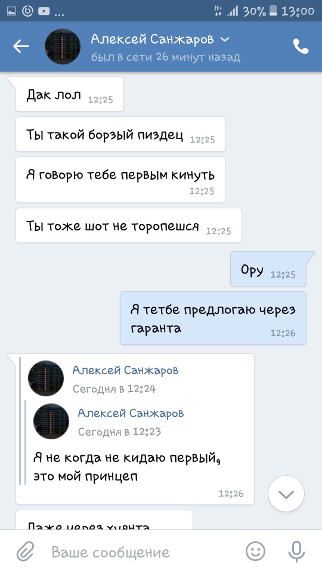322x573 pixels.
Task: Tap the back arrow in header
Action: point(21,47)
